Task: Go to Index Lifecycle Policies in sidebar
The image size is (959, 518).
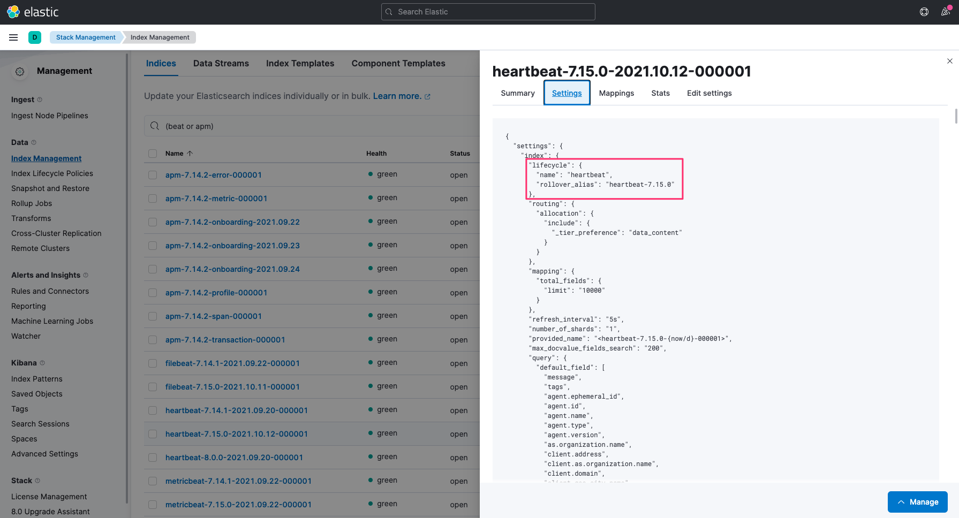Action: (52, 173)
